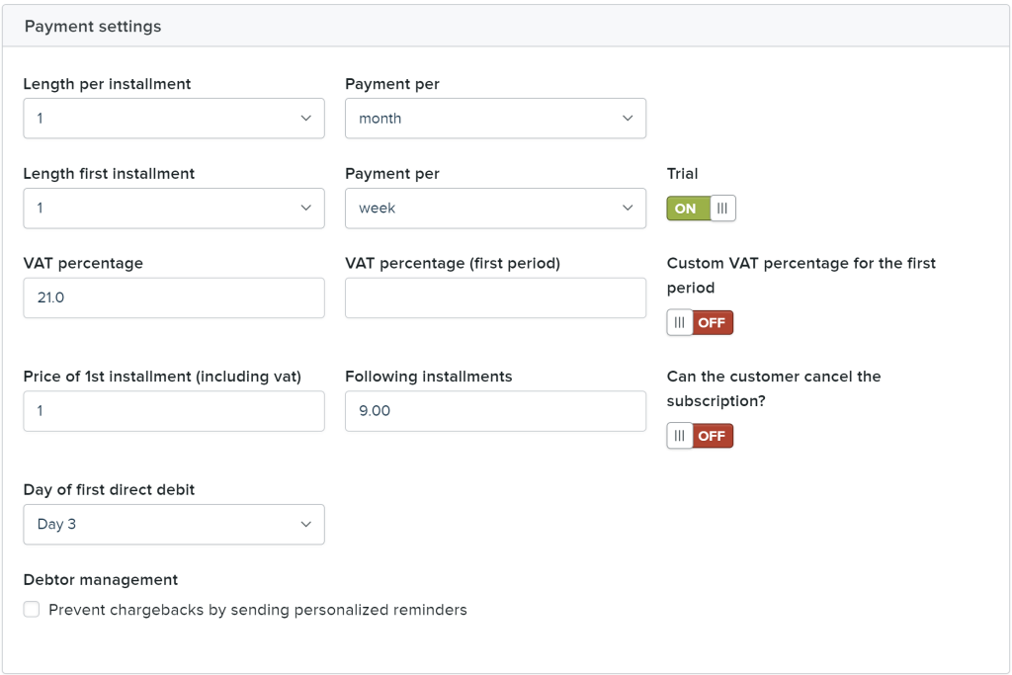Click the Price of 1st installment field

[174, 411]
